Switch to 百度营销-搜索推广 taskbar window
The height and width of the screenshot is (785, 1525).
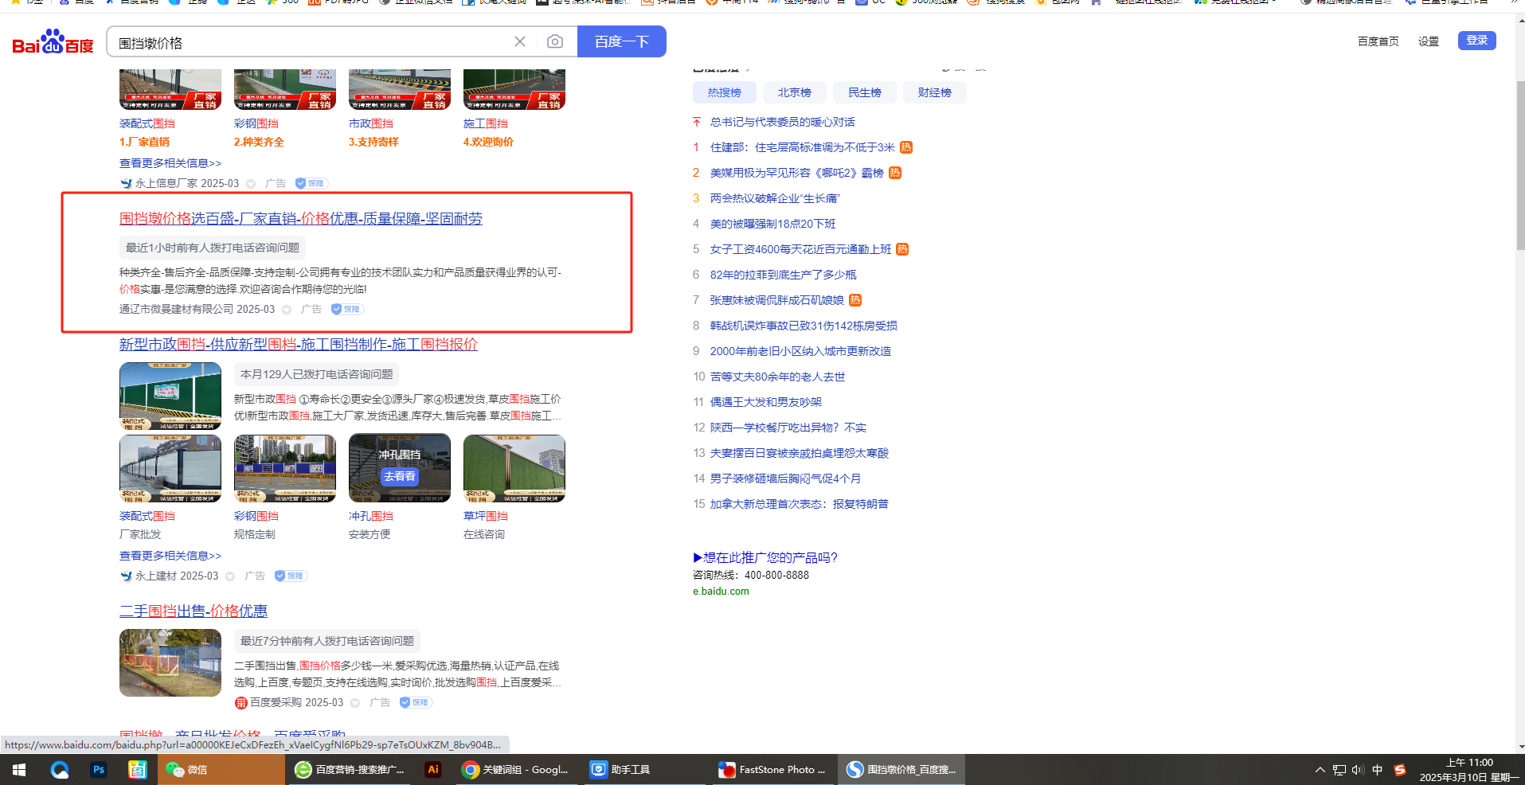pyautogui.click(x=350, y=770)
